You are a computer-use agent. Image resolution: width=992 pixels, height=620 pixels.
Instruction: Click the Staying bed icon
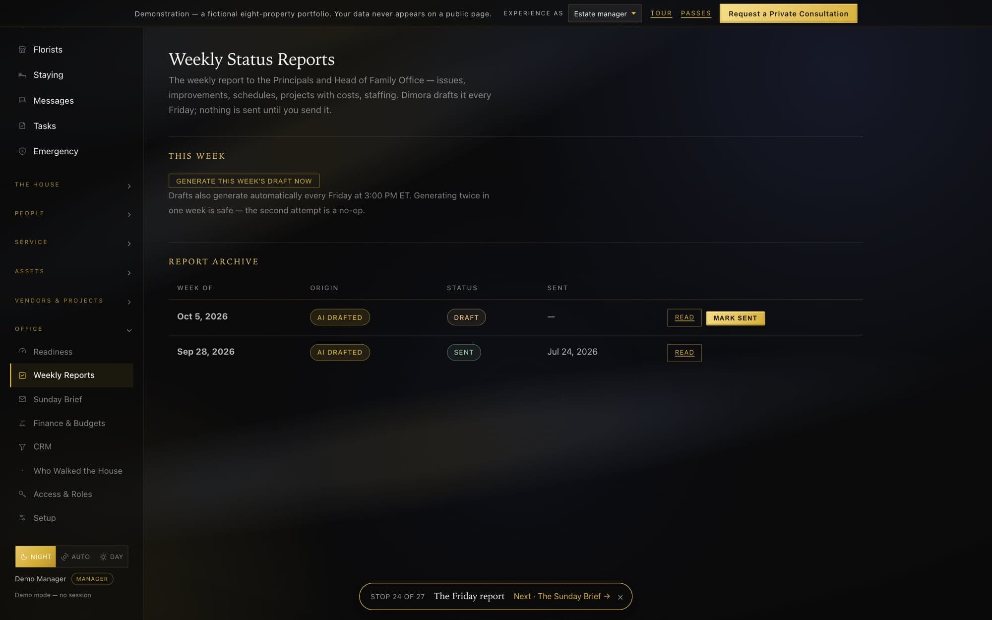point(22,75)
